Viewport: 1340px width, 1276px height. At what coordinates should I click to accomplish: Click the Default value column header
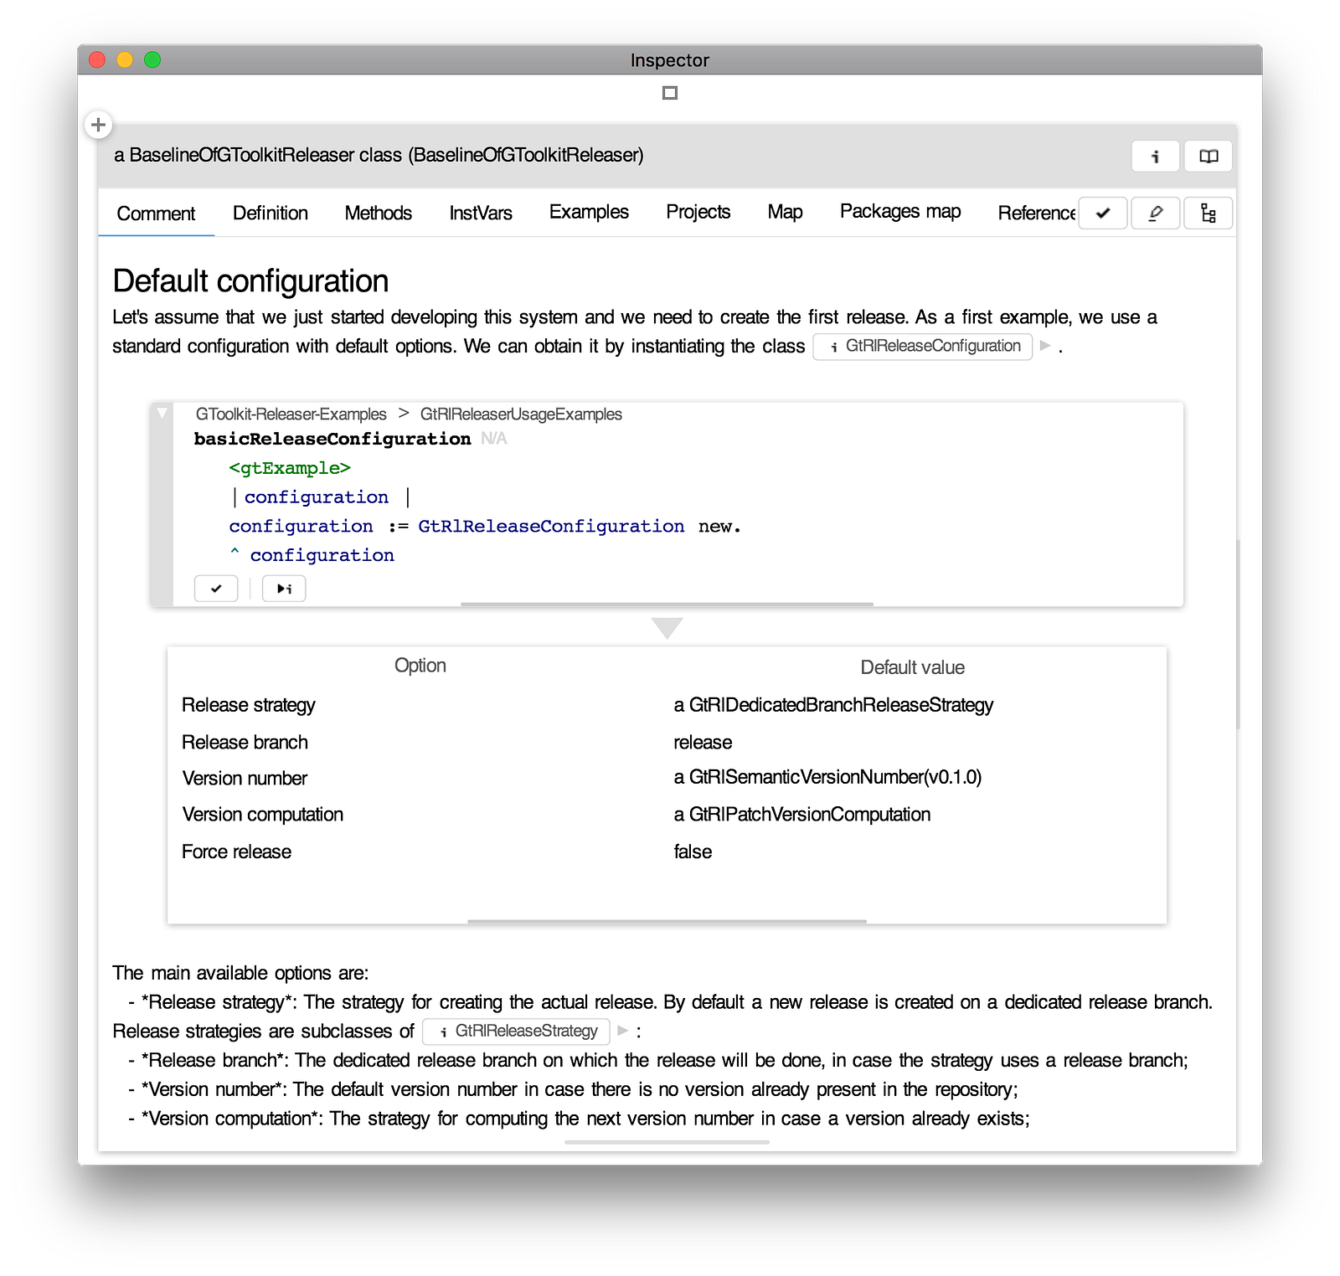(x=913, y=667)
